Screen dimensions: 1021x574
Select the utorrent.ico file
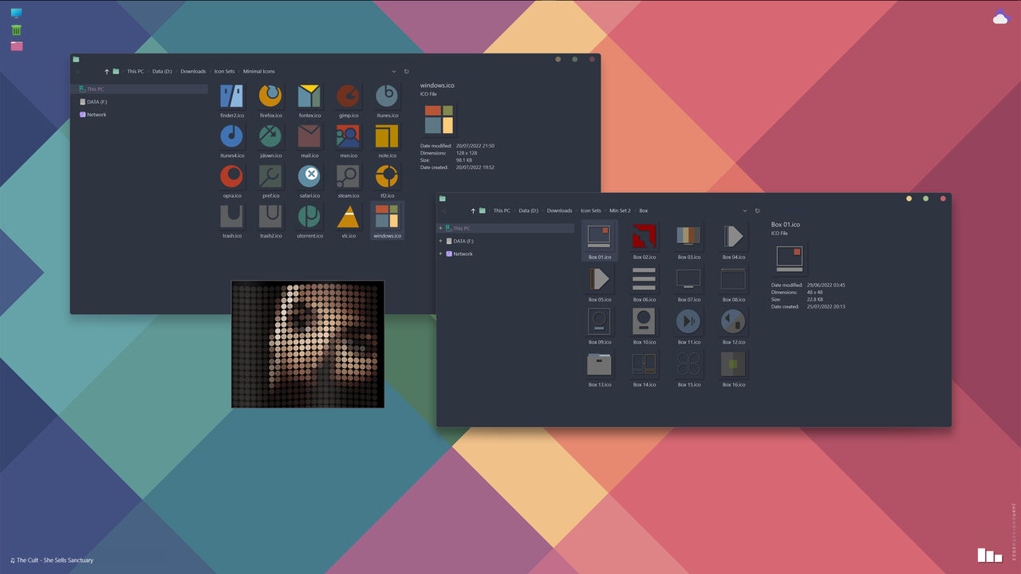309,221
